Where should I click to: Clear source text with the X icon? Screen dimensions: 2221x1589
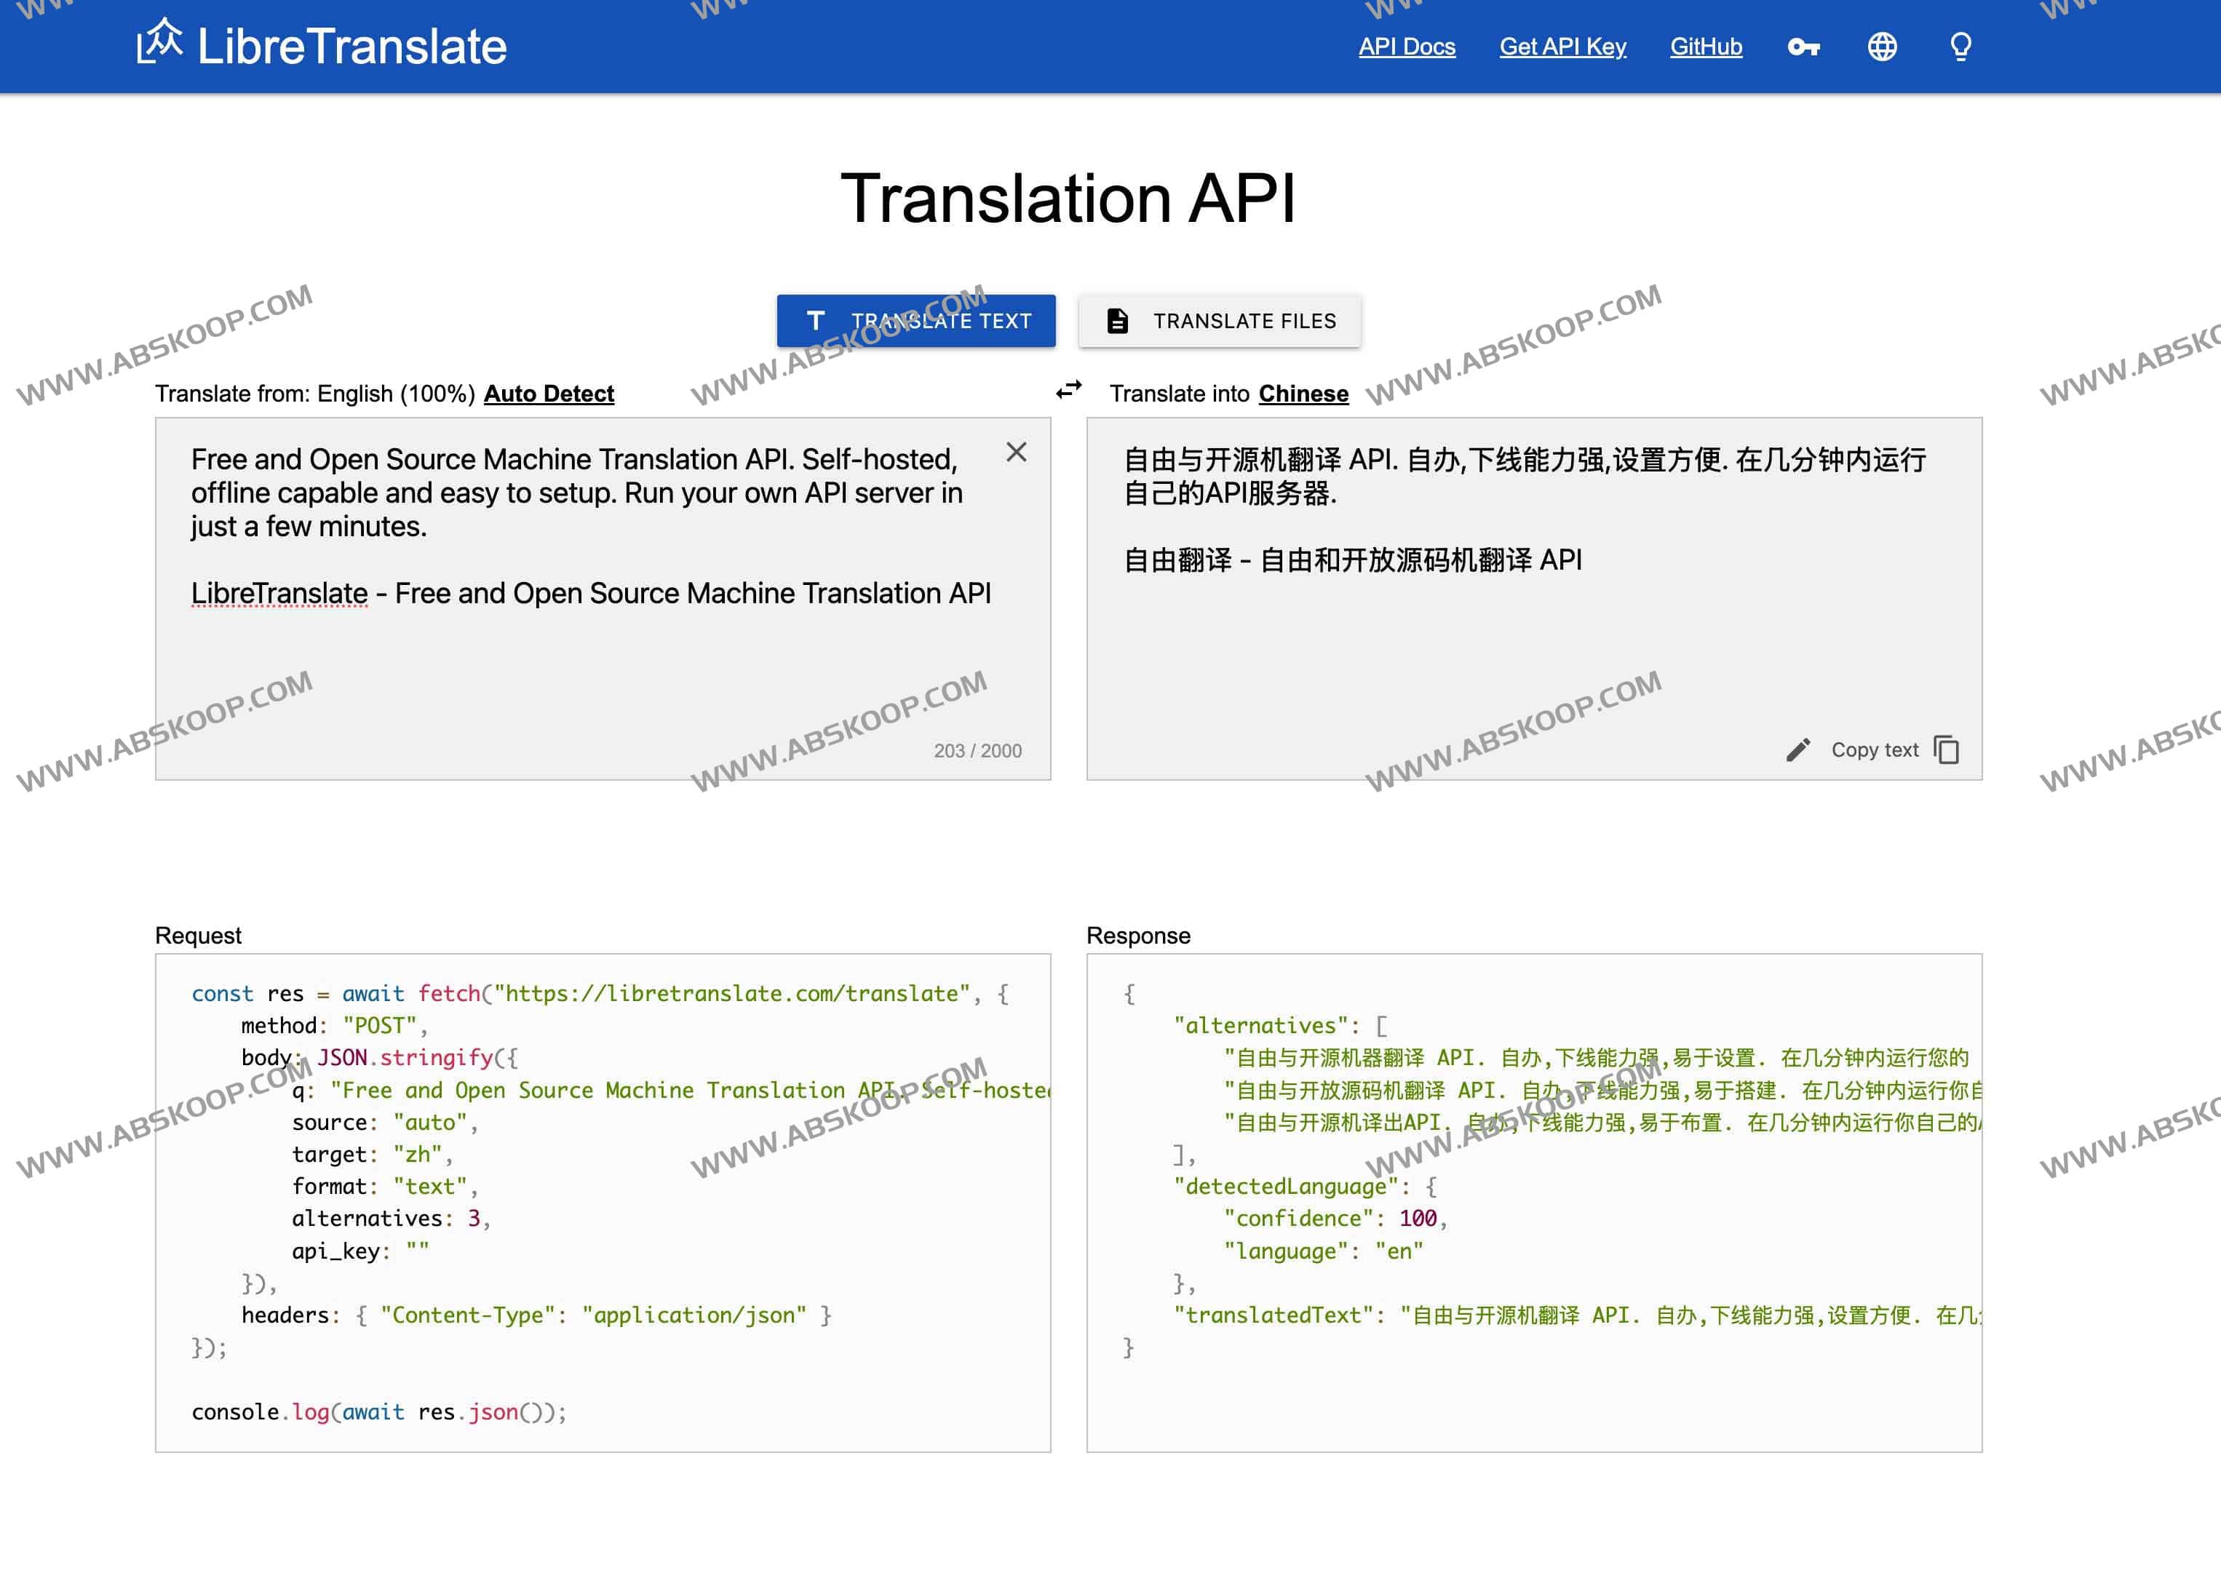[x=1017, y=452]
